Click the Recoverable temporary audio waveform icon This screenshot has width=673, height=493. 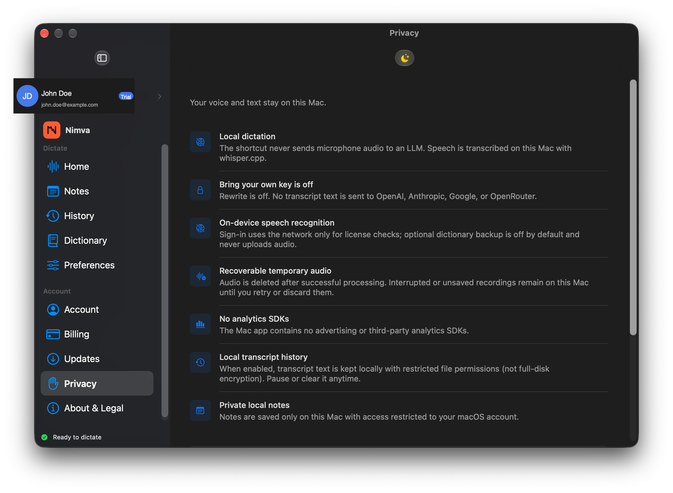point(200,276)
